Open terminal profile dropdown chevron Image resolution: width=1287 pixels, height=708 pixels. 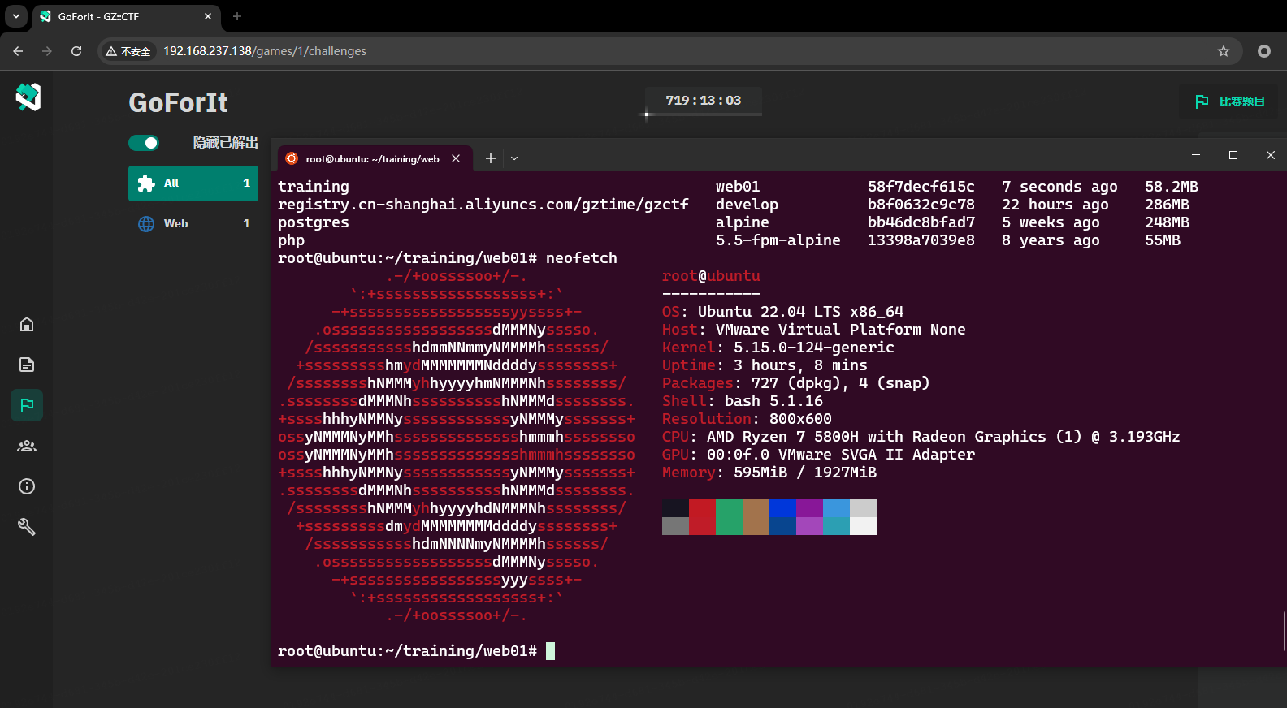coord(514,158)
